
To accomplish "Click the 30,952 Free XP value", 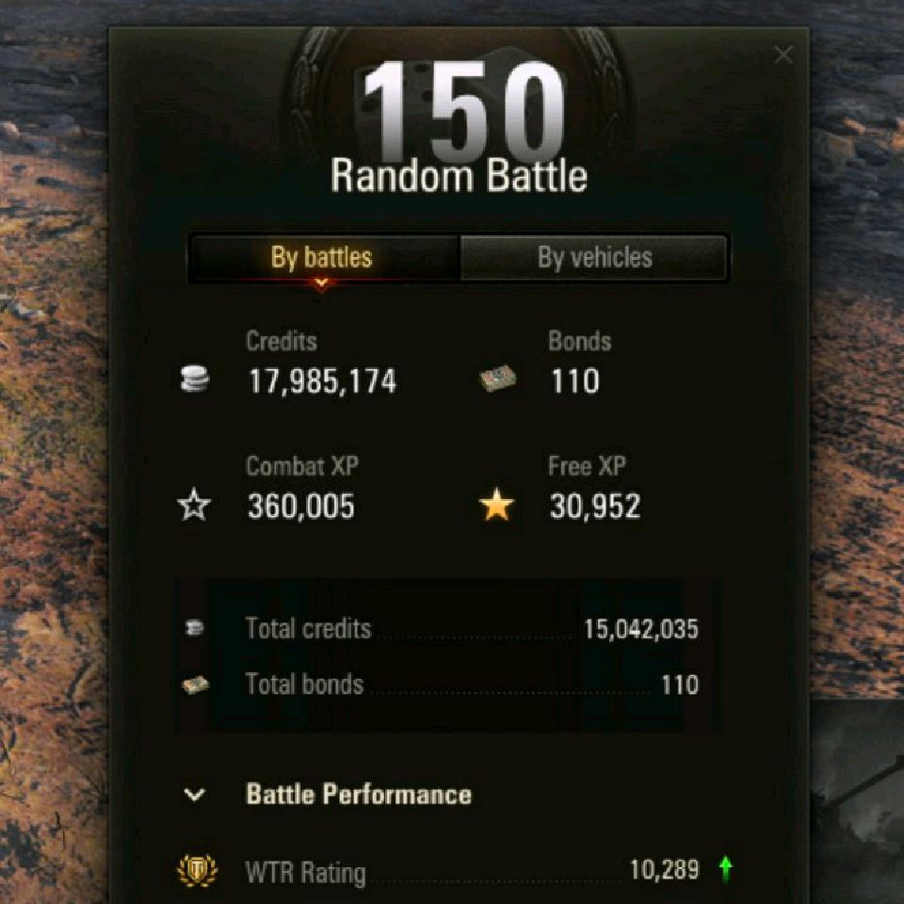I will [595, 507].
